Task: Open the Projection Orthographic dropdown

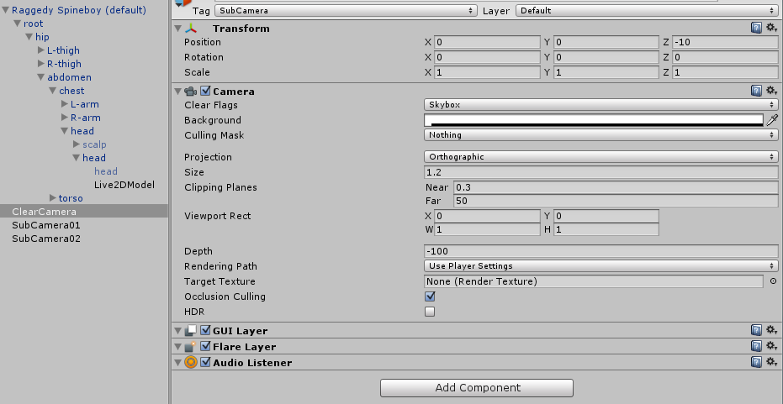Action: pyautogui.click(x=600, y=156)
